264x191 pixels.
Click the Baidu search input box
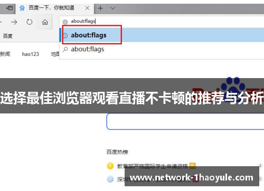(x=185, y=121)
